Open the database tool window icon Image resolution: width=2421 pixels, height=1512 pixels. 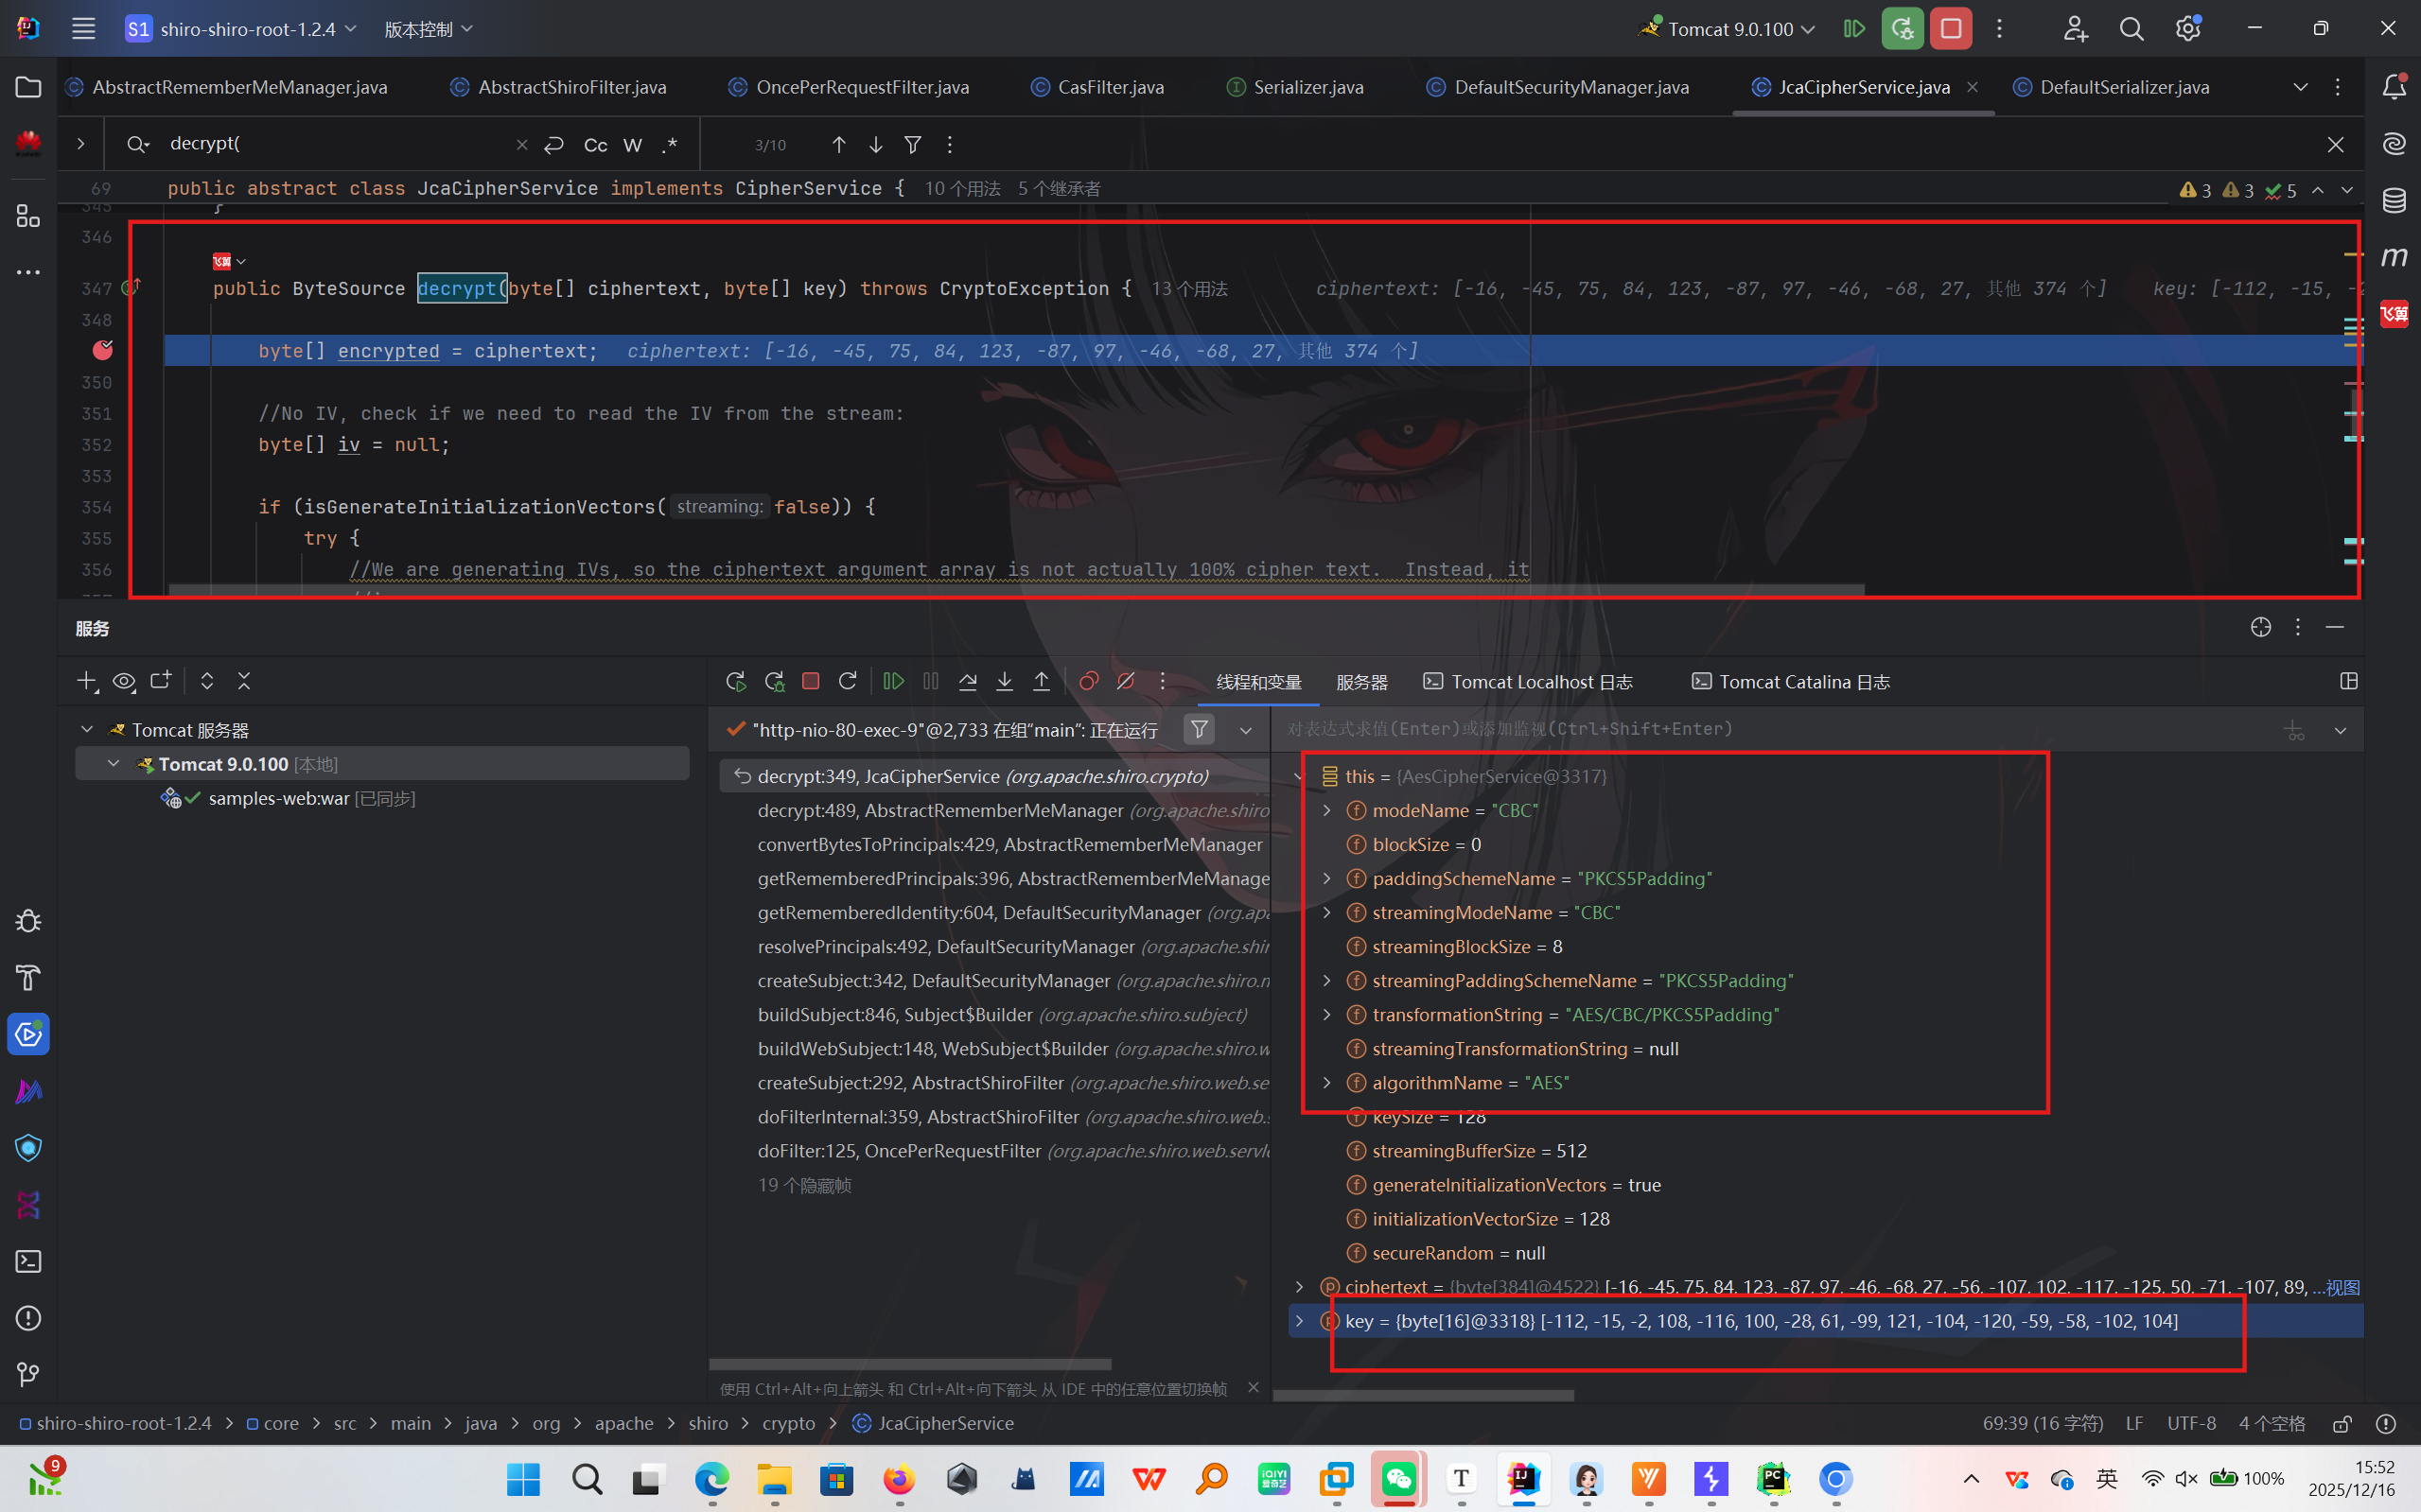tap(2394, 200)
